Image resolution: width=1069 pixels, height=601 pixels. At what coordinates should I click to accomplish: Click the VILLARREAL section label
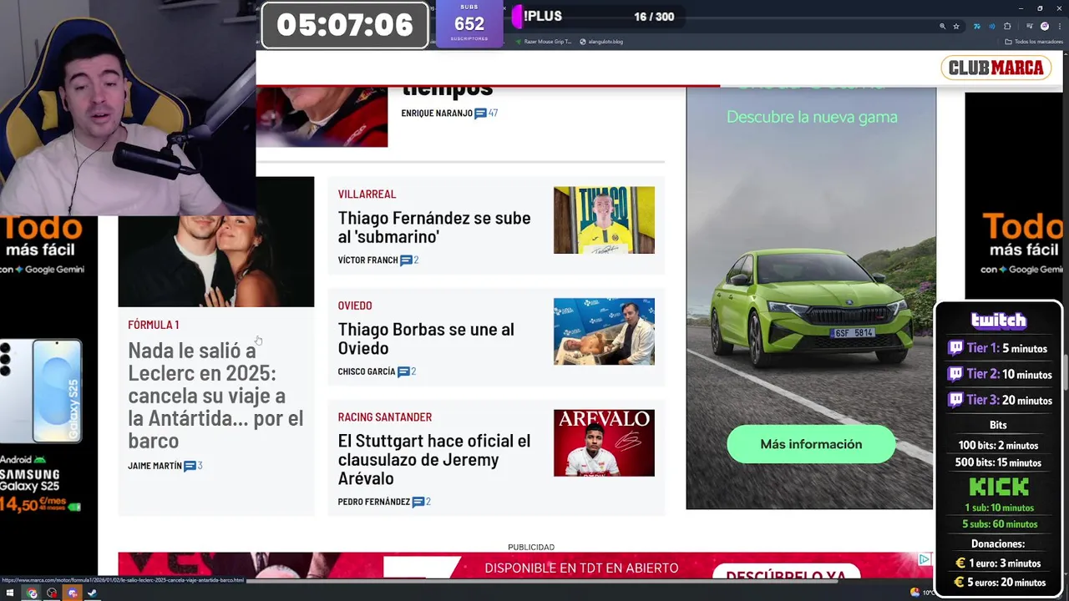point(367,194)
